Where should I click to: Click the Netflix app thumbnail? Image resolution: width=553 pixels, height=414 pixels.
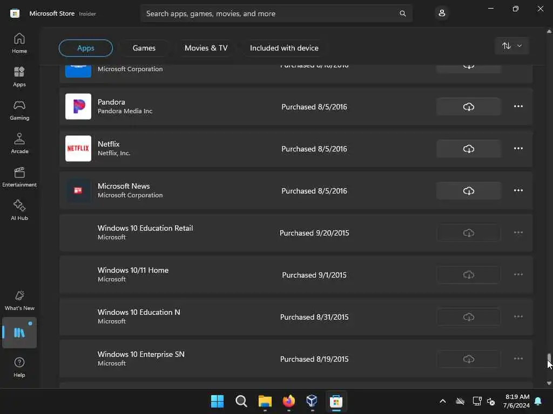pos(78,148)
